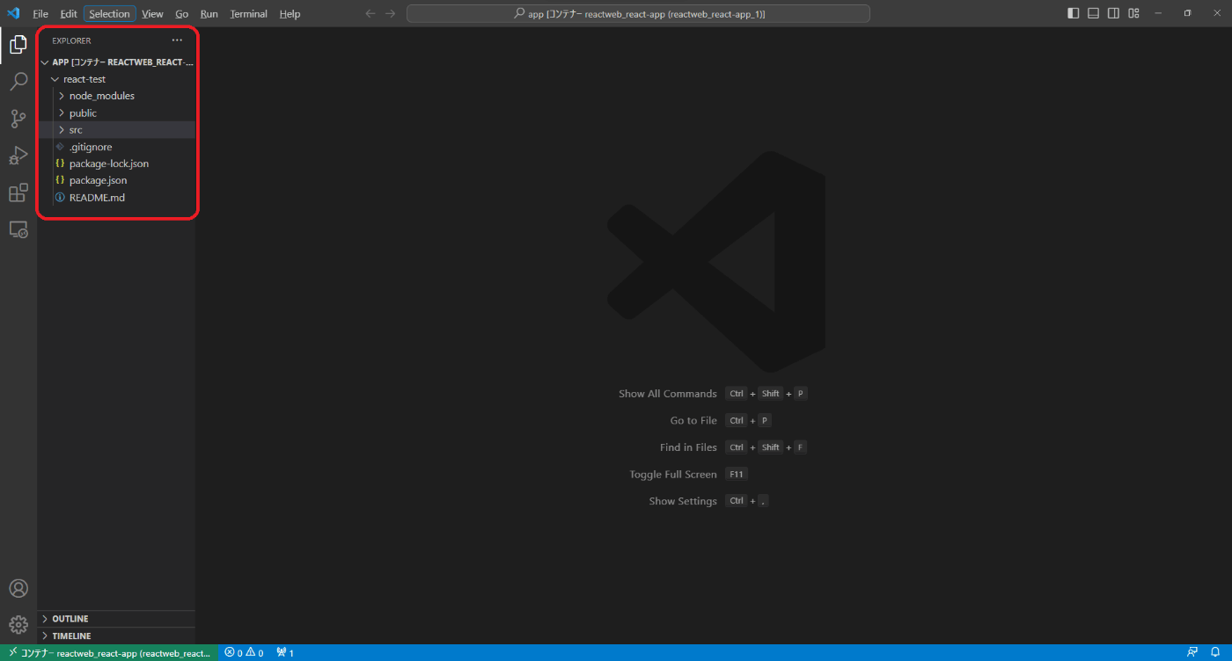Expand the node_modules folder
This screenshot has width=1232, height=661.
[116, 96]
